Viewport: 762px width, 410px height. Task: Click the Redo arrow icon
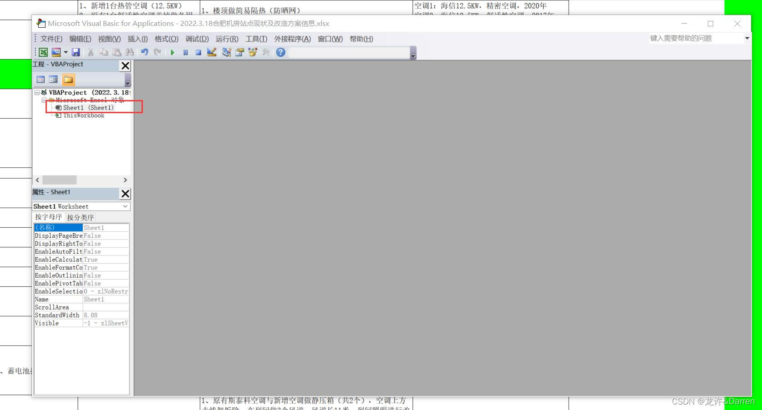tap(157, 52)
